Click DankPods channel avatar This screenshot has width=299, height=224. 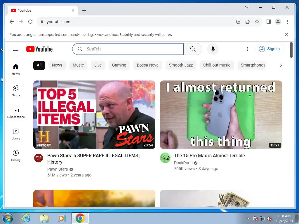click(165, 158)
